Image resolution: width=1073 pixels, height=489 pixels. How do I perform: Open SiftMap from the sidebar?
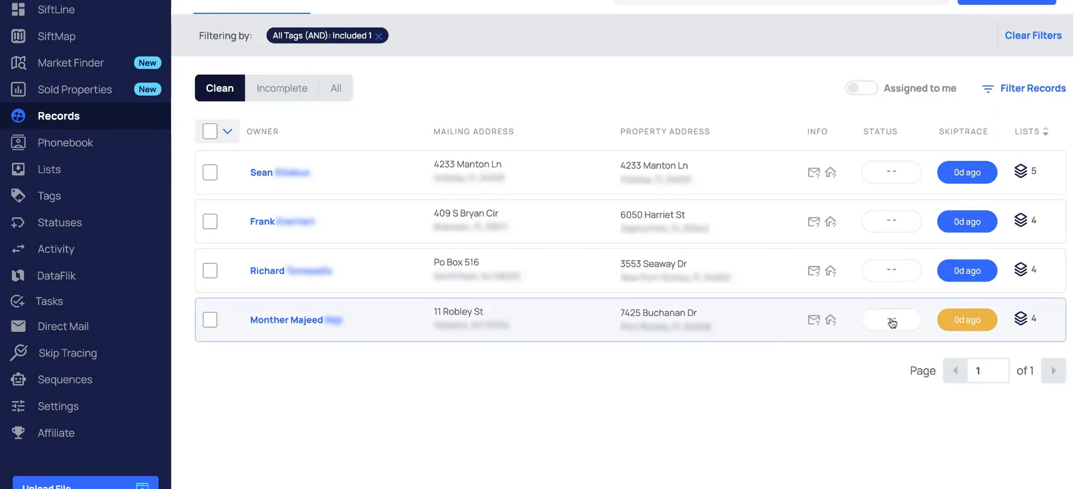56,36
